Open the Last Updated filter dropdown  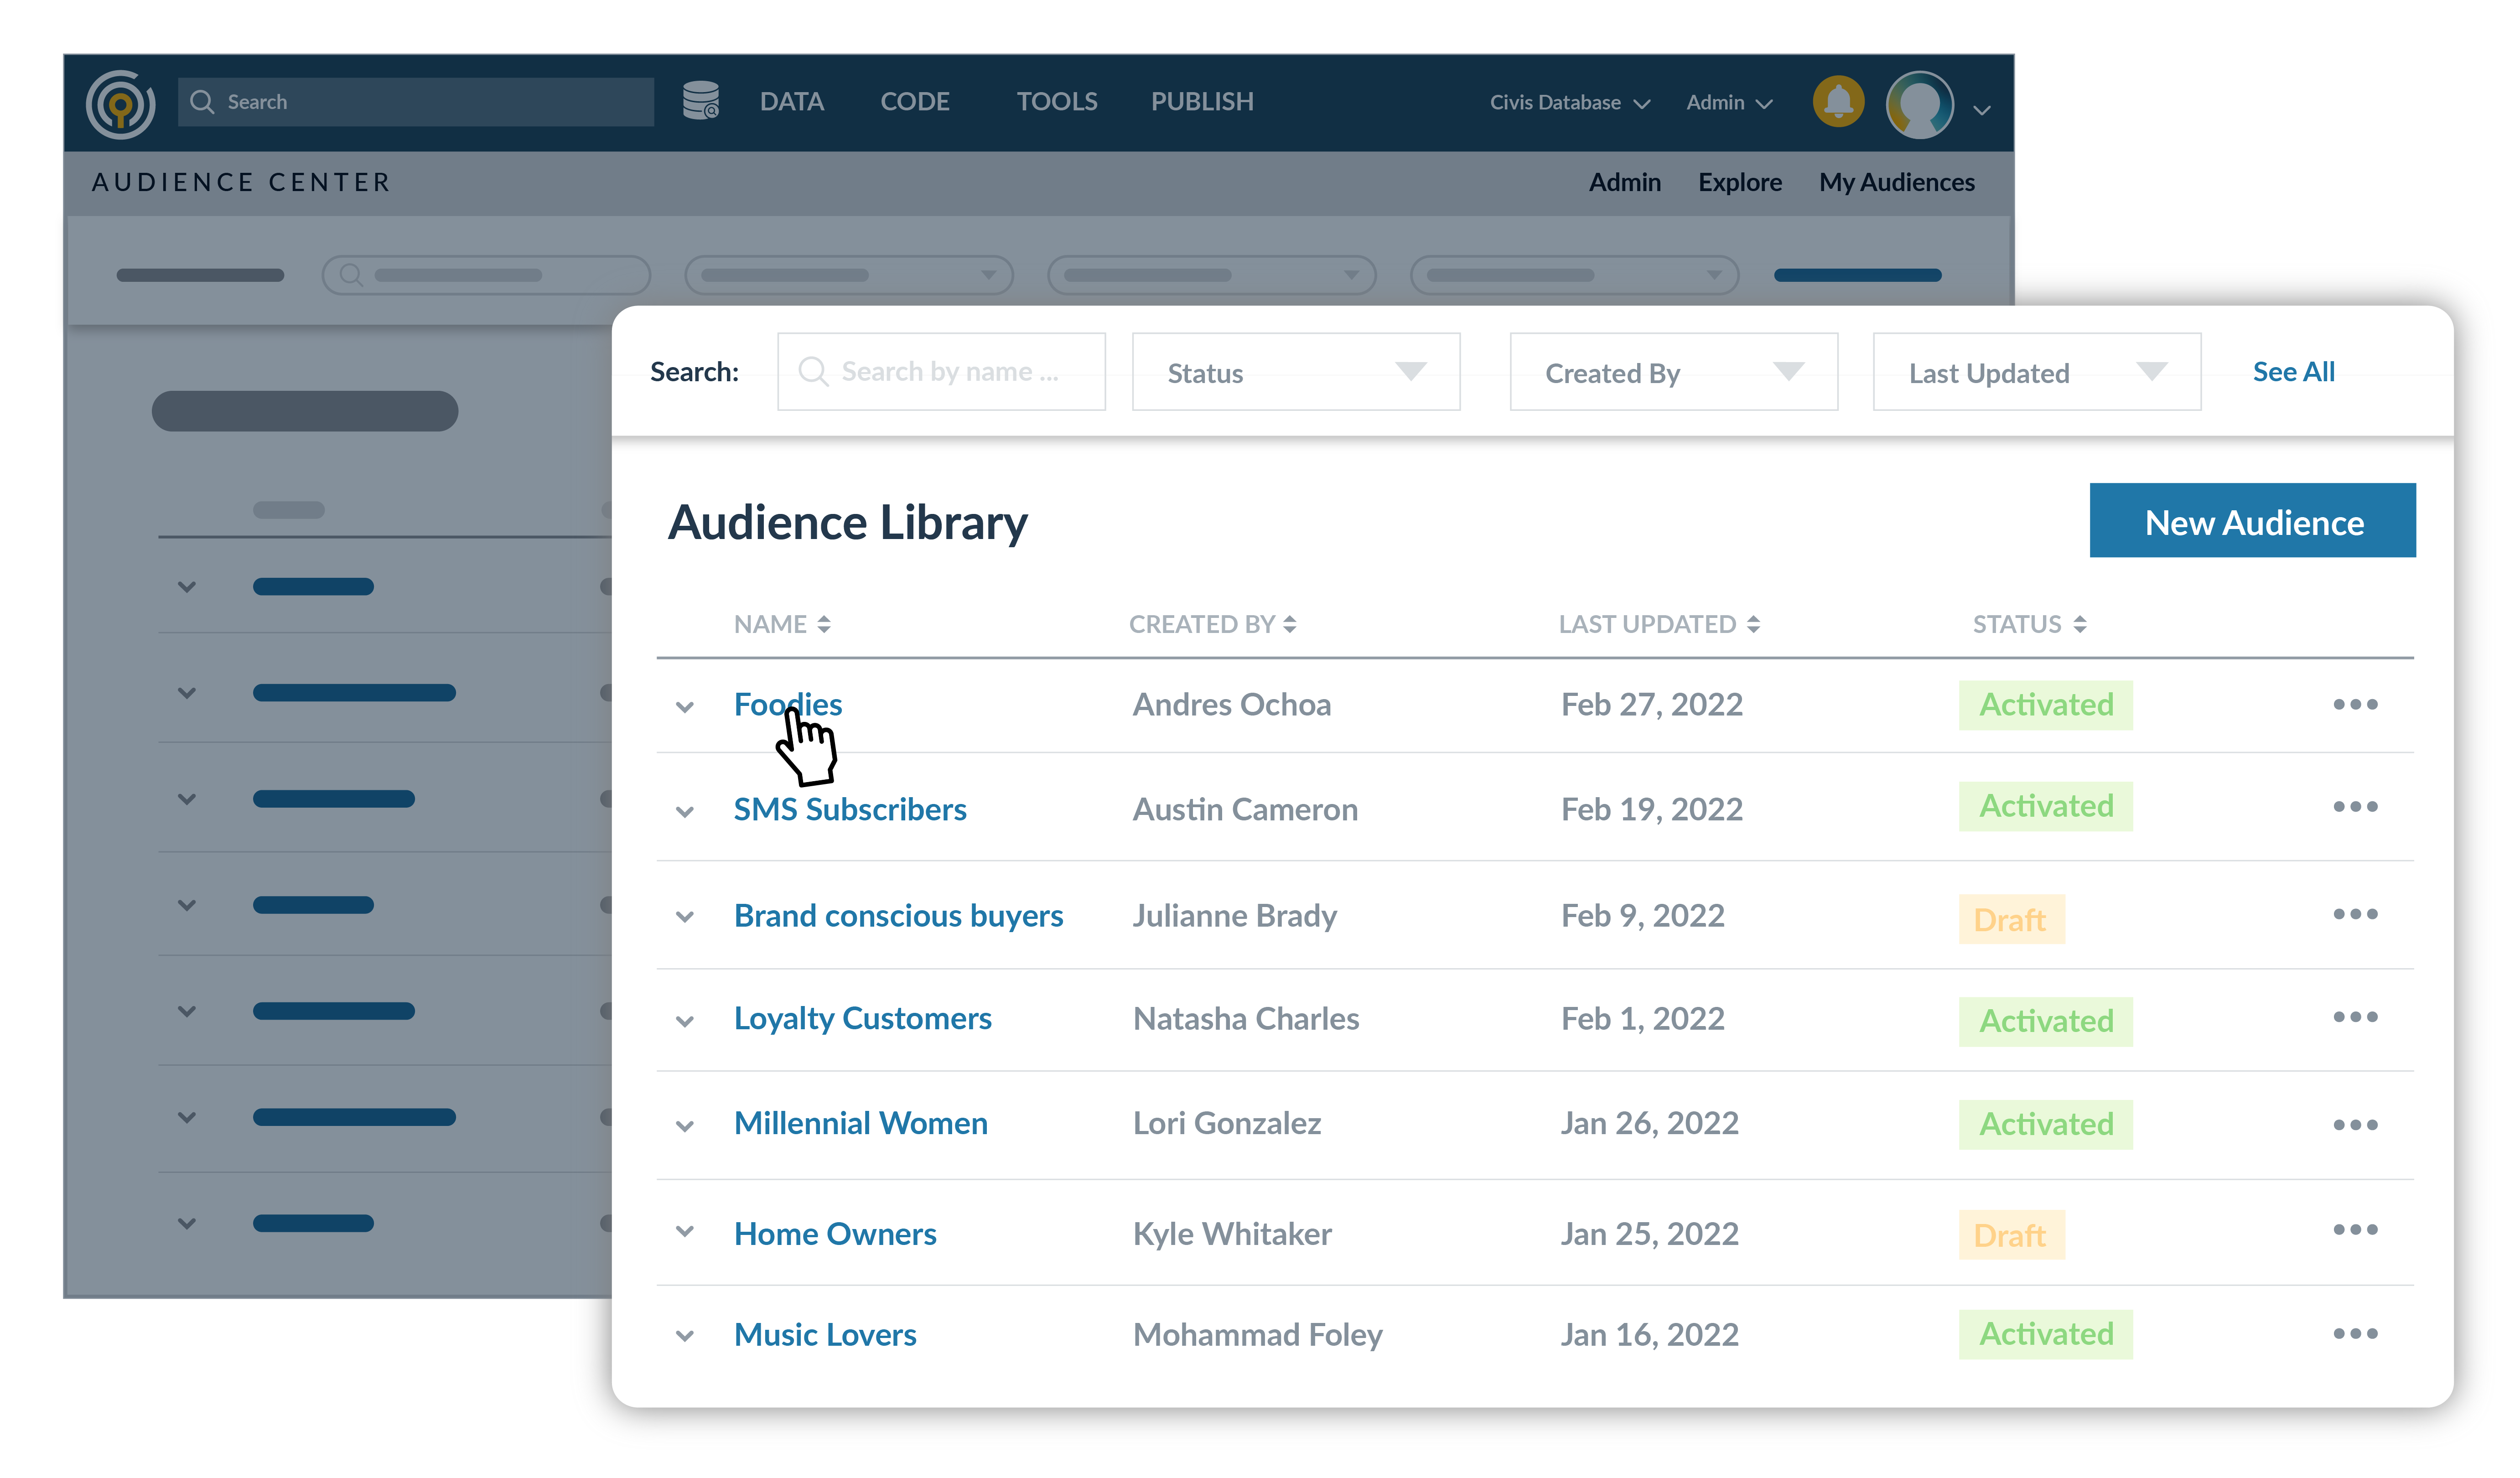pos(2037,372)
